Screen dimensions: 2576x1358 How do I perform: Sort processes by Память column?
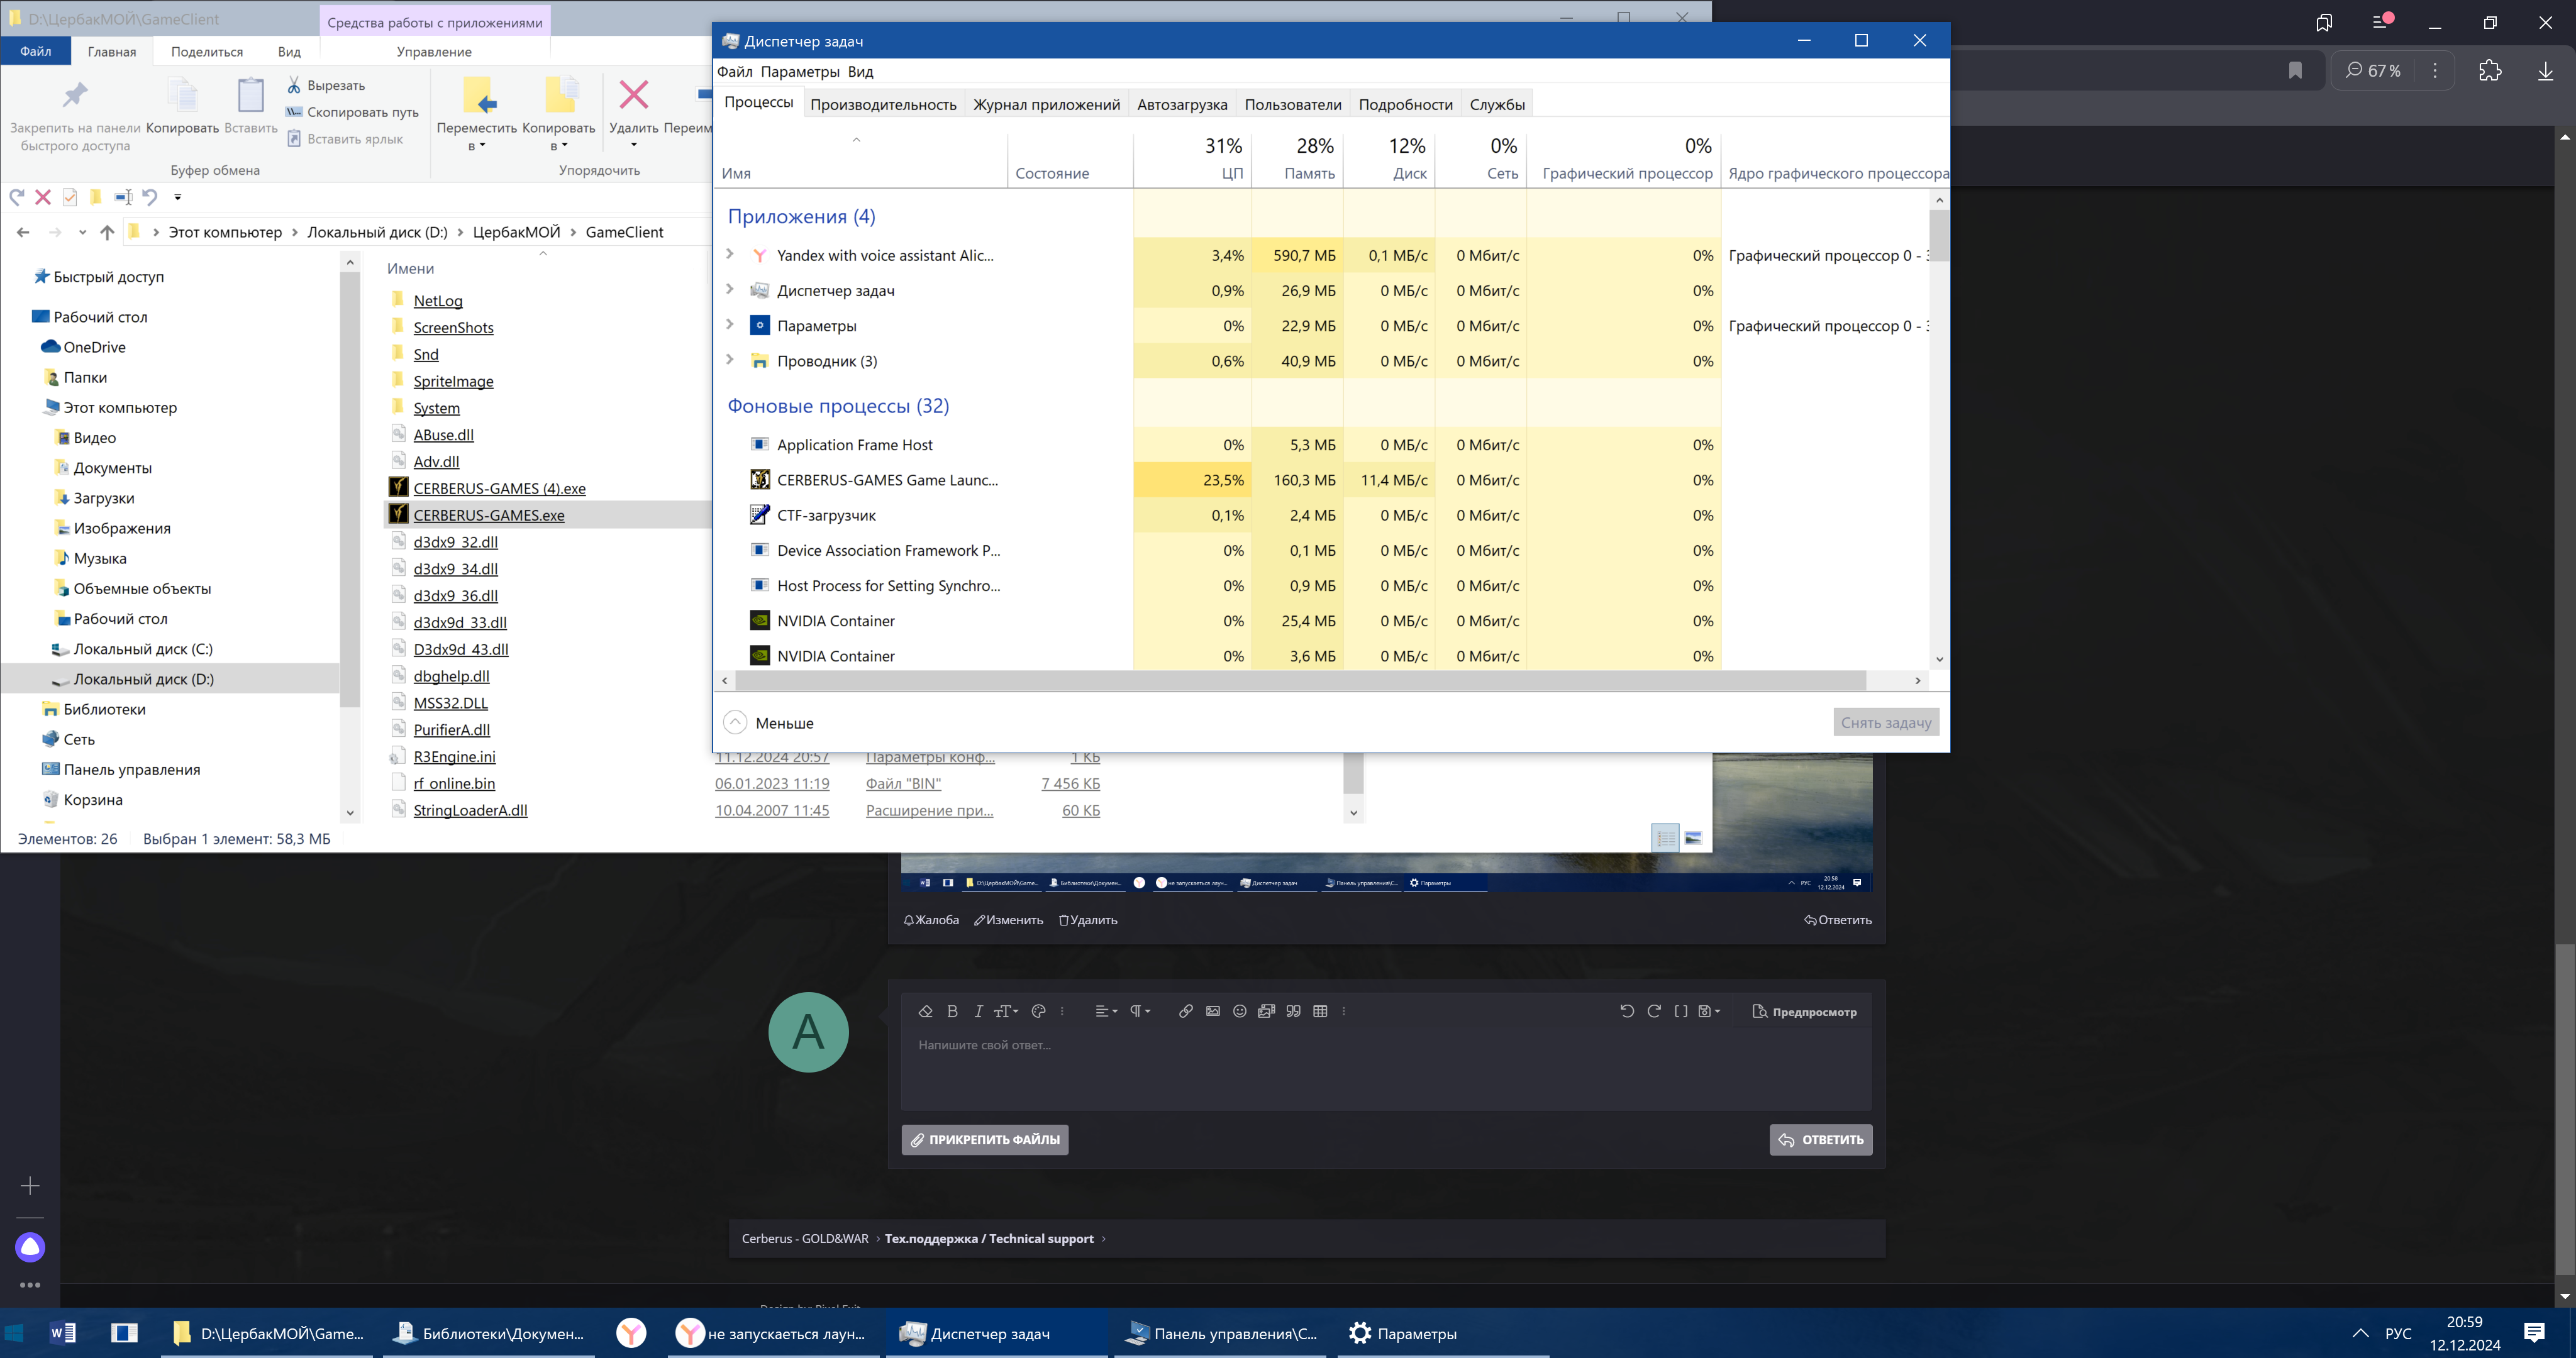[x=1297, y=160]
